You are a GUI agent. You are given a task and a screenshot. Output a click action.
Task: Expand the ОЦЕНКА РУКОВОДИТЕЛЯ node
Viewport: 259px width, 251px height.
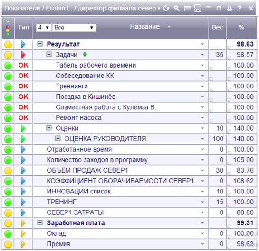coord(58,138)
